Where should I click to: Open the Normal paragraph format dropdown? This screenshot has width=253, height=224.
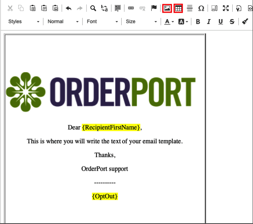[x=63, y=22]
